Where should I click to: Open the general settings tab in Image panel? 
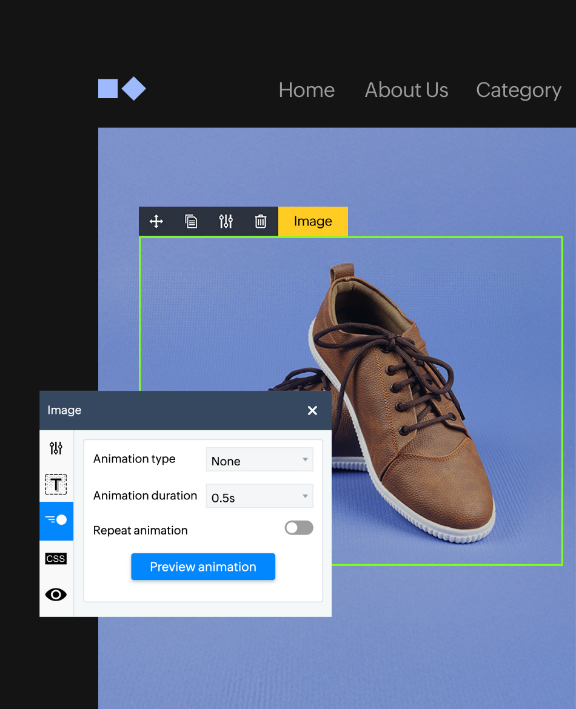pos(56,448)
